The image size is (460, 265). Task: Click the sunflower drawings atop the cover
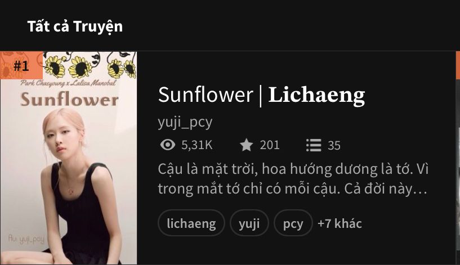tap(90, 65)
